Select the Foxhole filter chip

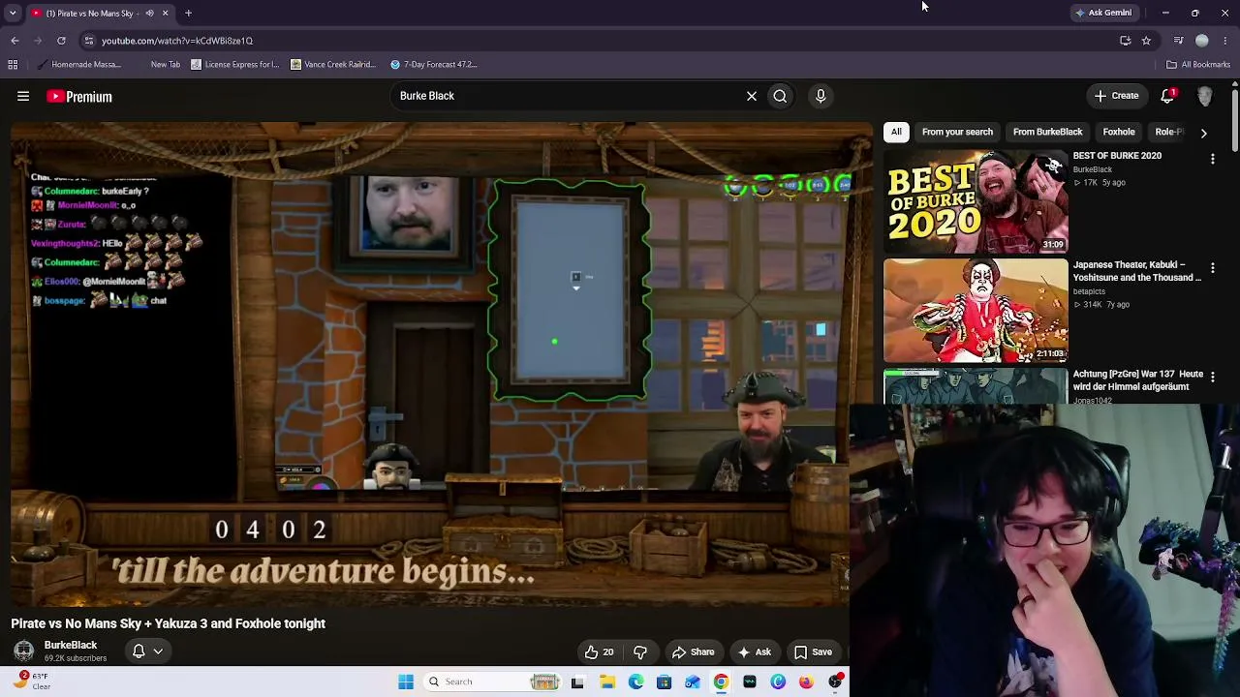point(1119,132)
